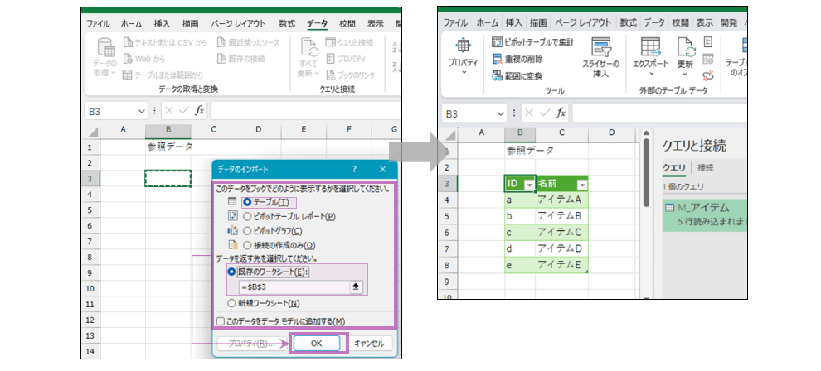The height and width of the screenshot is (371, 821).
Task: Select 既存のワークシート(E) radio option
Action: (232, 272)
